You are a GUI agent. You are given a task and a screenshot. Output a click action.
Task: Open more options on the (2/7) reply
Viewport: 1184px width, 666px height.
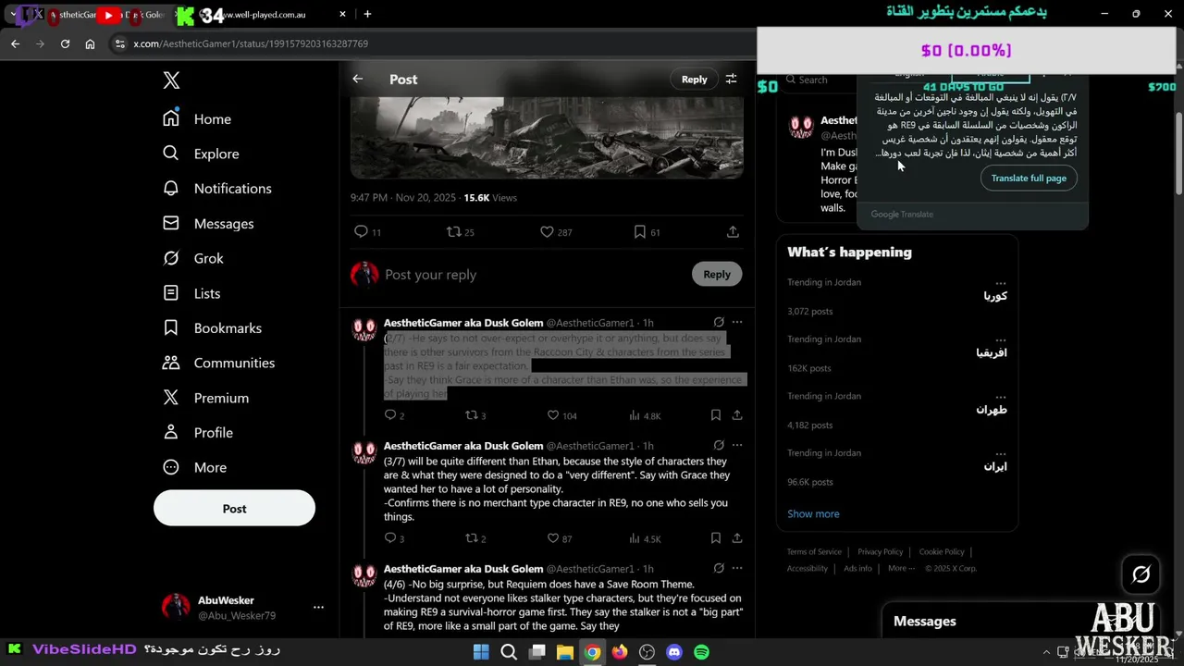tap(737, 322)
